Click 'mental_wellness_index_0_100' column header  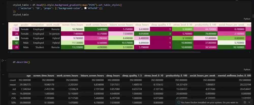point(234,76)
